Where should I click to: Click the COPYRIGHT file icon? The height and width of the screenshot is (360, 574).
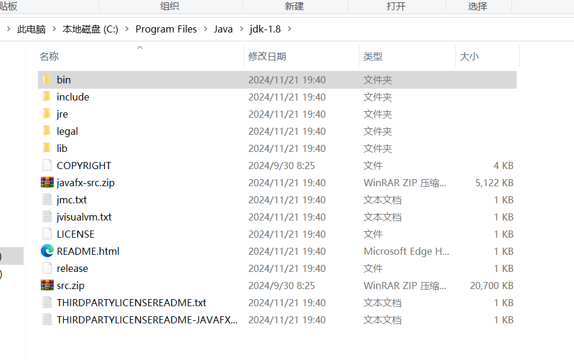click(x=47, y=166)
